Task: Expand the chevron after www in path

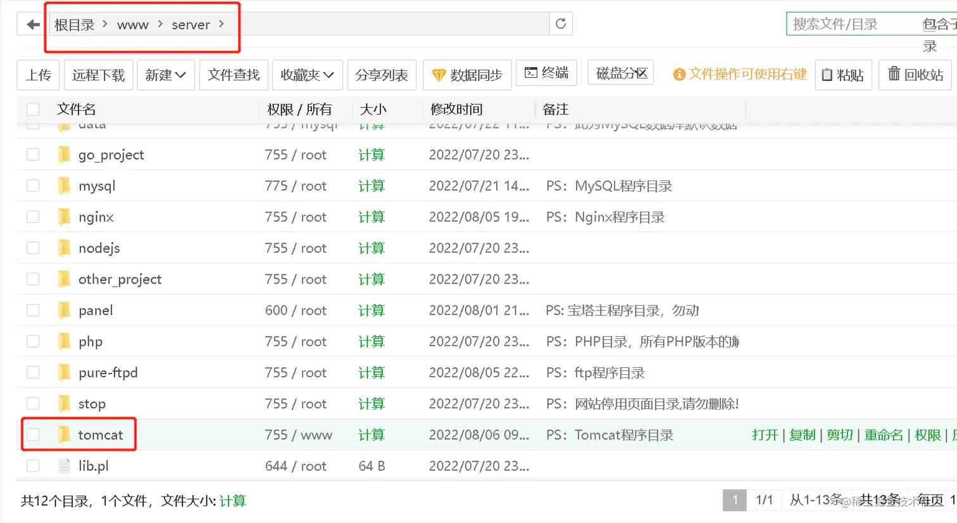Action: coord(160,24)
